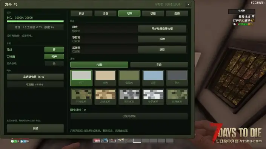The image size is (266, 149).
Task: Choose the desert camo pattern
Action: (105, 96)
